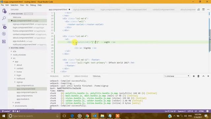Change encoding via UTF-8
The height and width of the screenshot is (119, 211).
(190, 111)
